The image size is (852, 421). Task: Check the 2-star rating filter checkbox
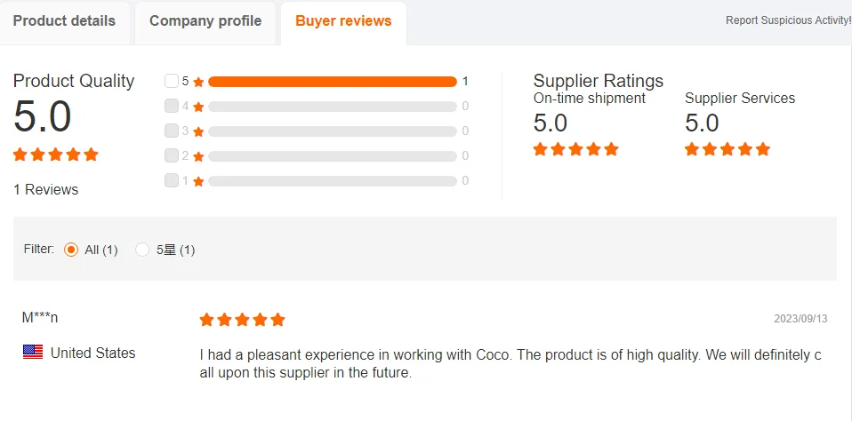pos(172,155)
